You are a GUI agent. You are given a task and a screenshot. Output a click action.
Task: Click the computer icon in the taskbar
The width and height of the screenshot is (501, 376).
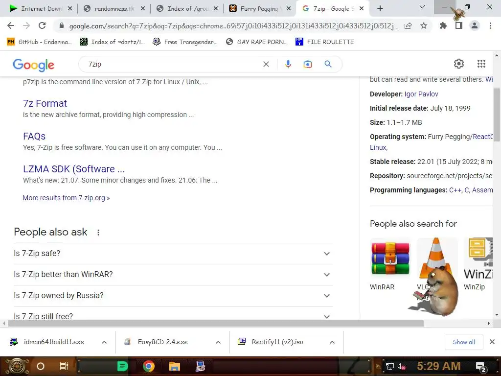[200, 366]
